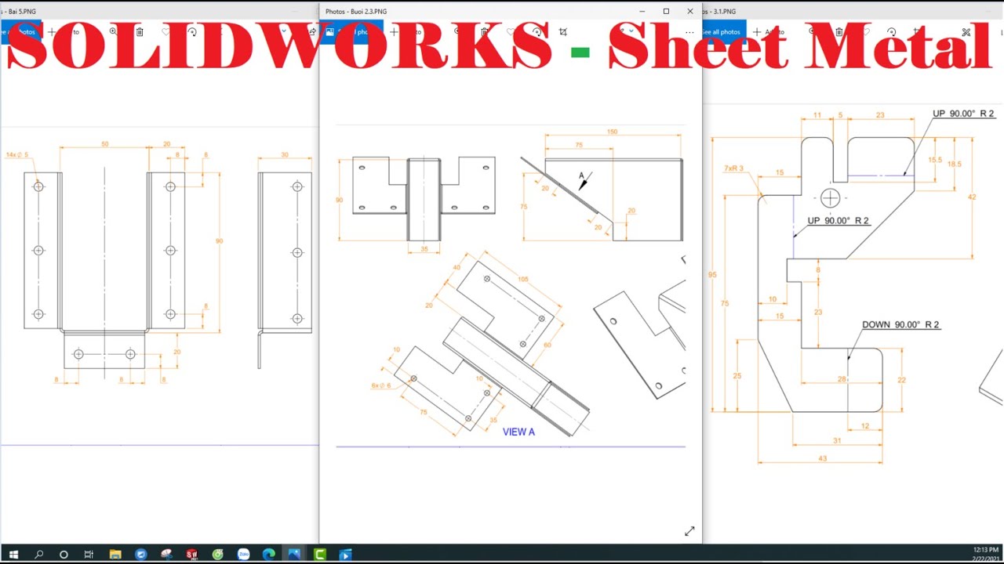Open Camtasia green icon on taskbar
This screenshot has width=1004, height=564.
[319, 555]
